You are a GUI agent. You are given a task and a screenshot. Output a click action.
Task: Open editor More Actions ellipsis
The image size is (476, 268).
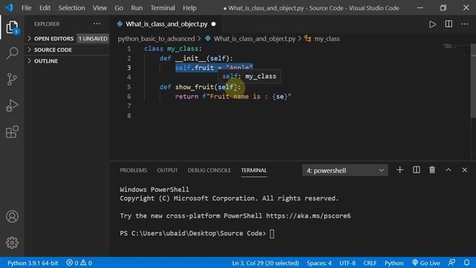coord(464,24)
